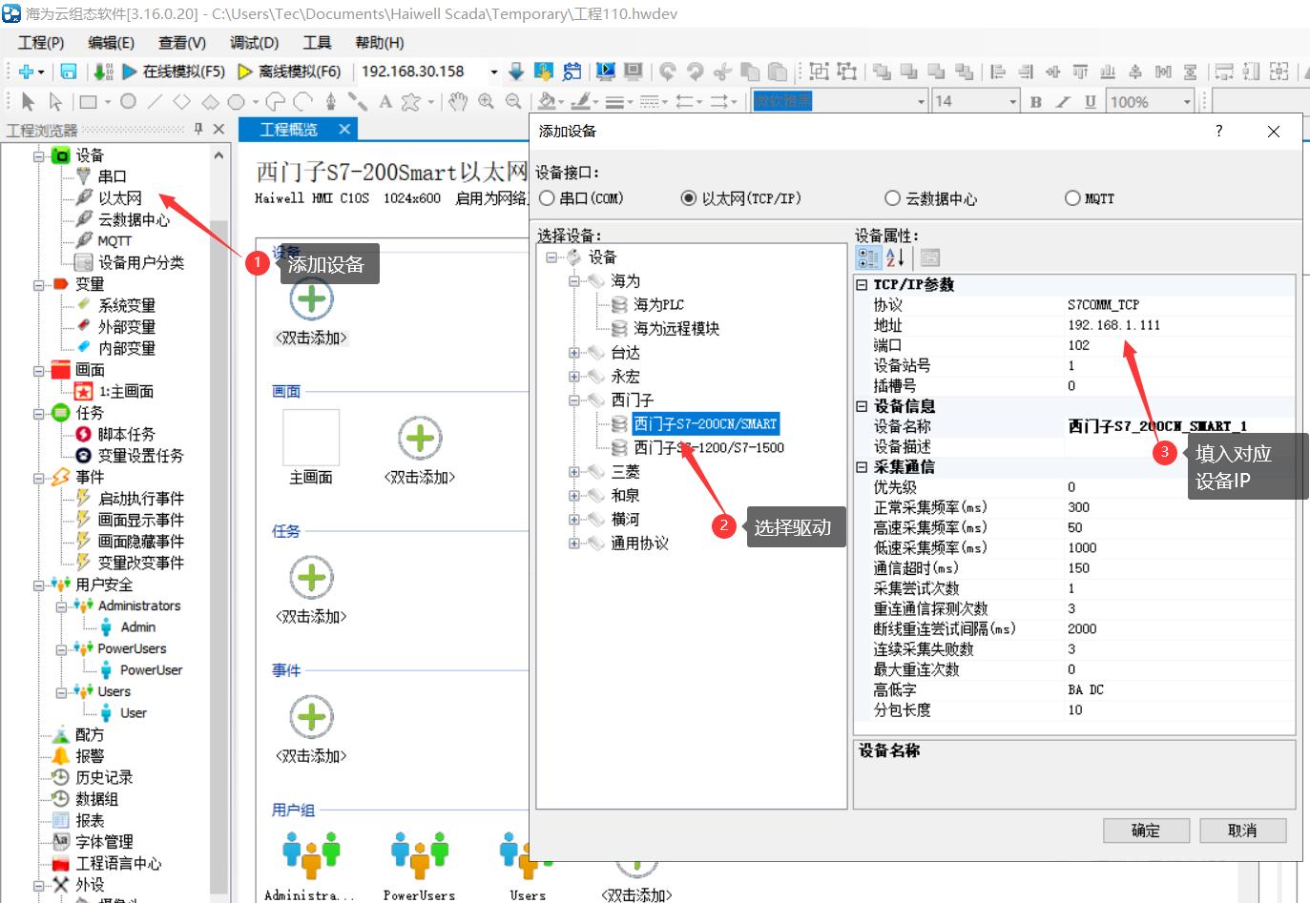Click the project browser scroll-up arrow
Screen dimensions: 1310x903
pyautogui.click(x=218, y=155)
